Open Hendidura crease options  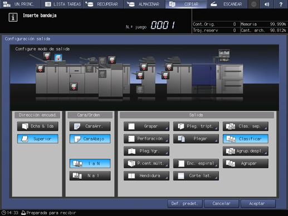[147, 176]
